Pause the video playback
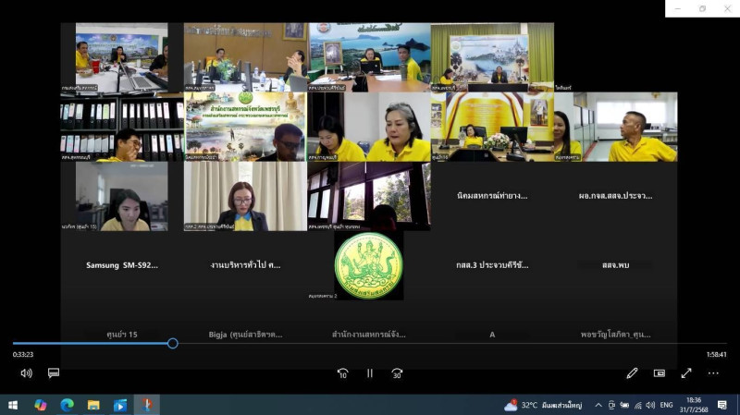Image resolution: width=740 pixels, height=415 pixels. pos(369,373)
